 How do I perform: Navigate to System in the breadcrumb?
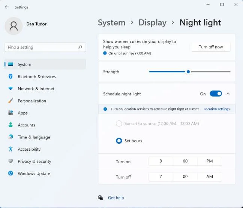pos(112,23)
